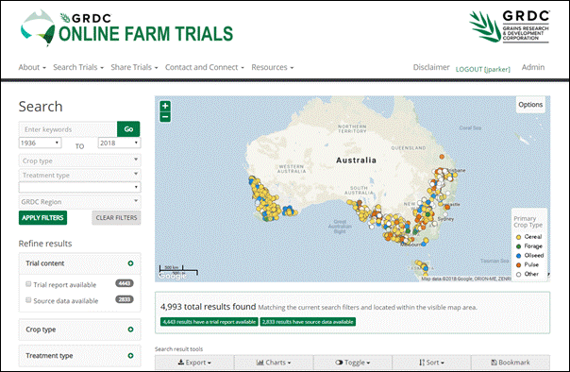This screenshot has width=570, height=372.
Task: Open the Share Trials menu
Action: click(134, 67)
